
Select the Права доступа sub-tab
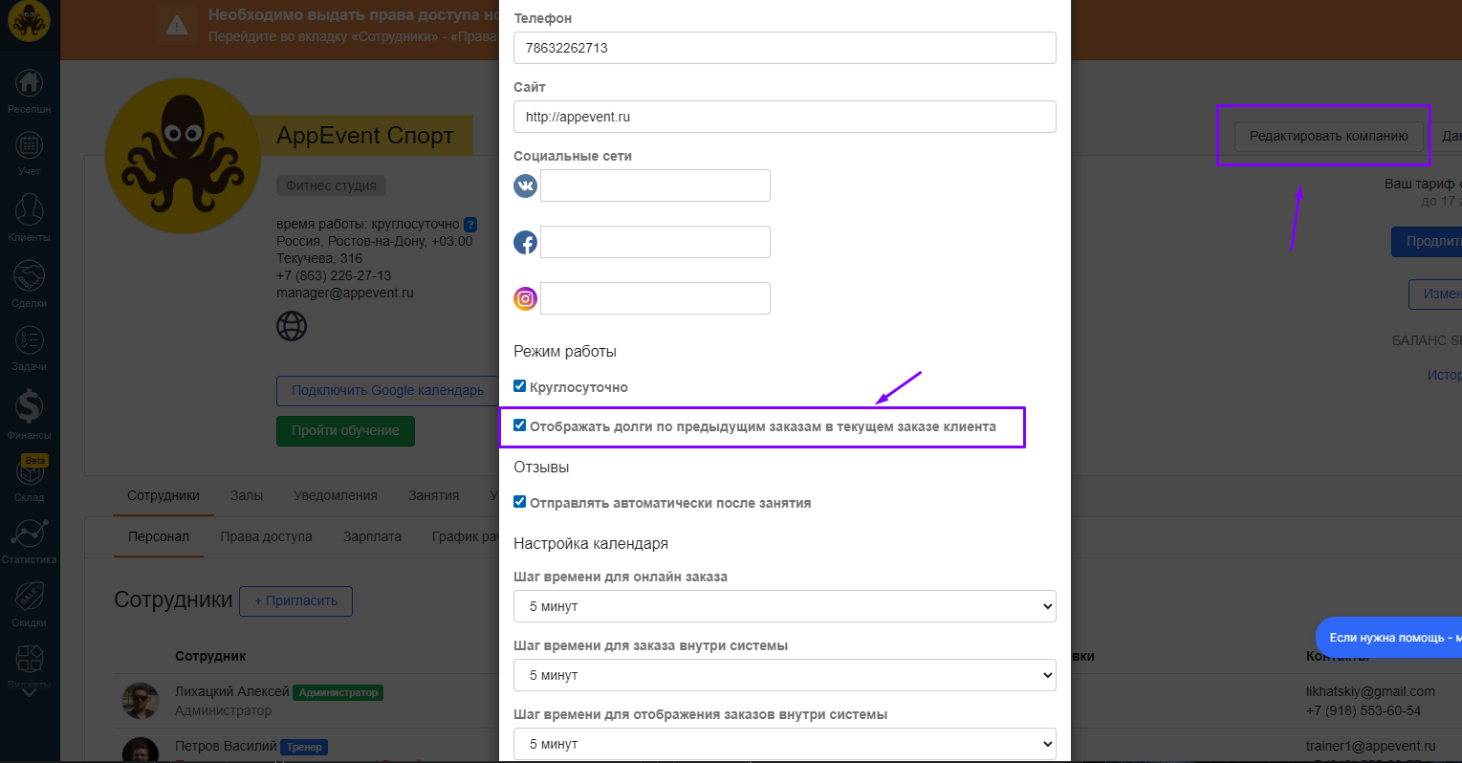tap(267, 536)
